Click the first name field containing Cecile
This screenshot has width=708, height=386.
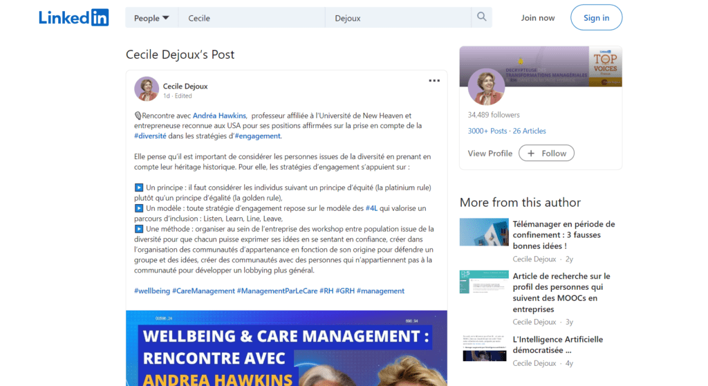252,18
